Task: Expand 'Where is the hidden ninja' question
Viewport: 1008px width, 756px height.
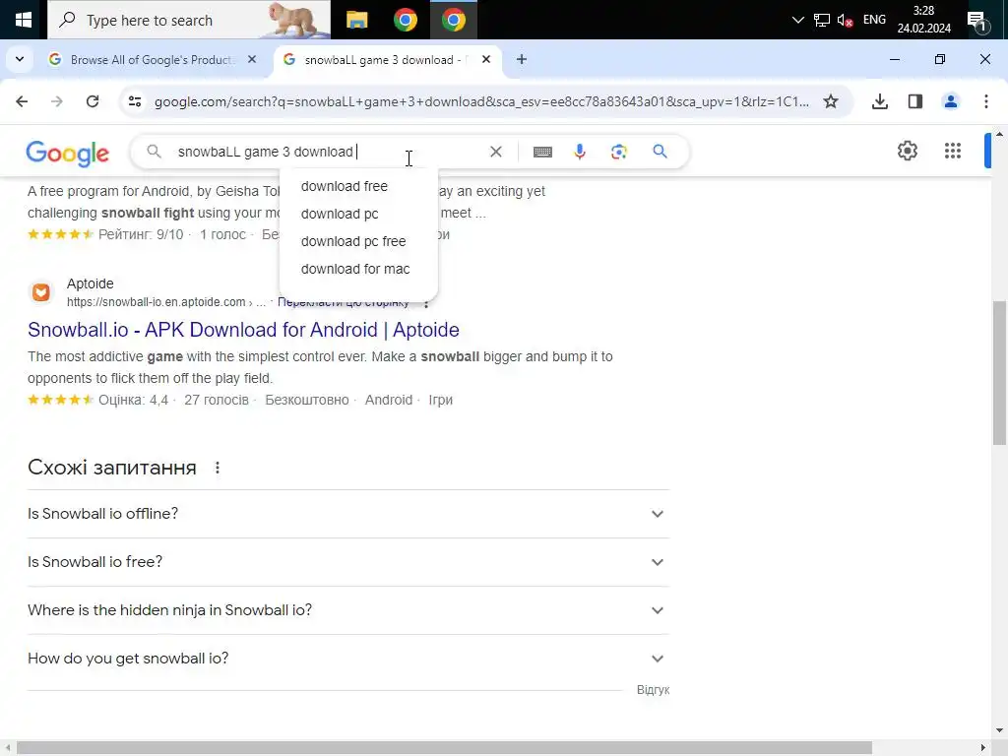Action: 348,610
